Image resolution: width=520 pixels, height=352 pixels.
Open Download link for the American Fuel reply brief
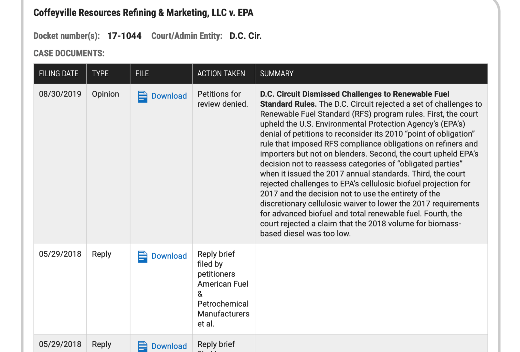click(x=169, y=256)
